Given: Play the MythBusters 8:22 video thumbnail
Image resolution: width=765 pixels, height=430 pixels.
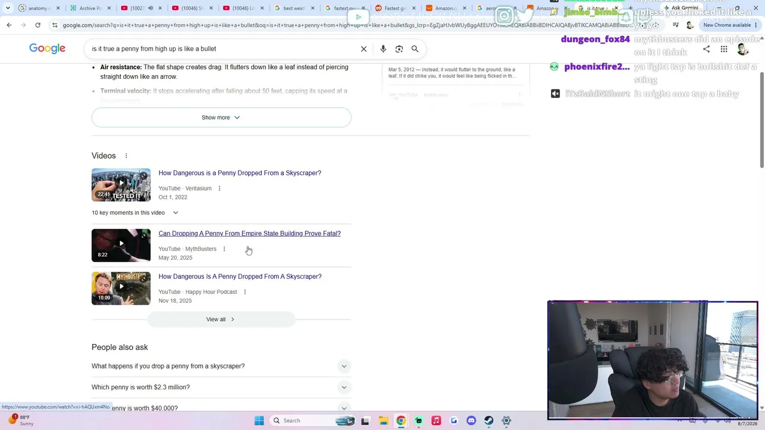Looking at the screenshot, I should 121,245.
